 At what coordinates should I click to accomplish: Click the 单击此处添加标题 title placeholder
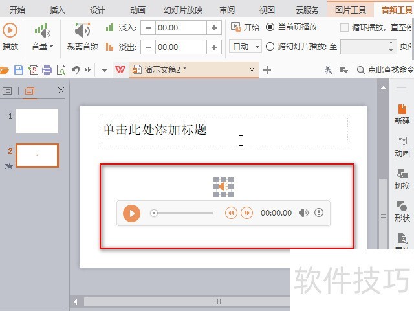pyautogui.click(x=224, y=130)
